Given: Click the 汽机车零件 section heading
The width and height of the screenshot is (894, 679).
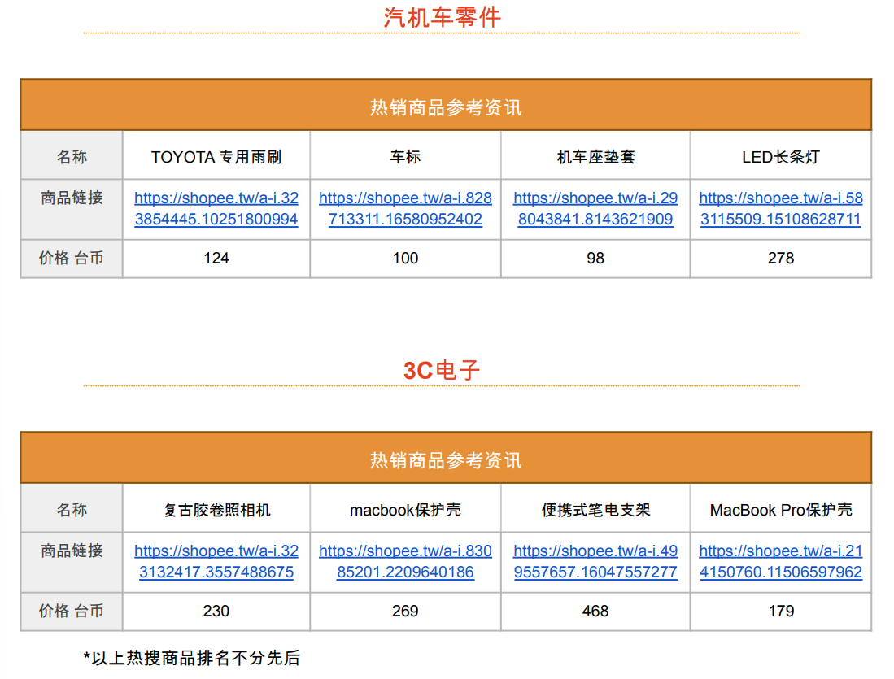Looking at the screenshot, I should [x=442, y=17].
